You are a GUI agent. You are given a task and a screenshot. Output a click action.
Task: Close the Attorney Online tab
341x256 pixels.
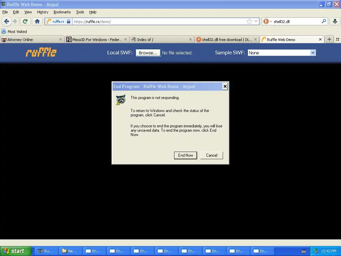(61, 39)
